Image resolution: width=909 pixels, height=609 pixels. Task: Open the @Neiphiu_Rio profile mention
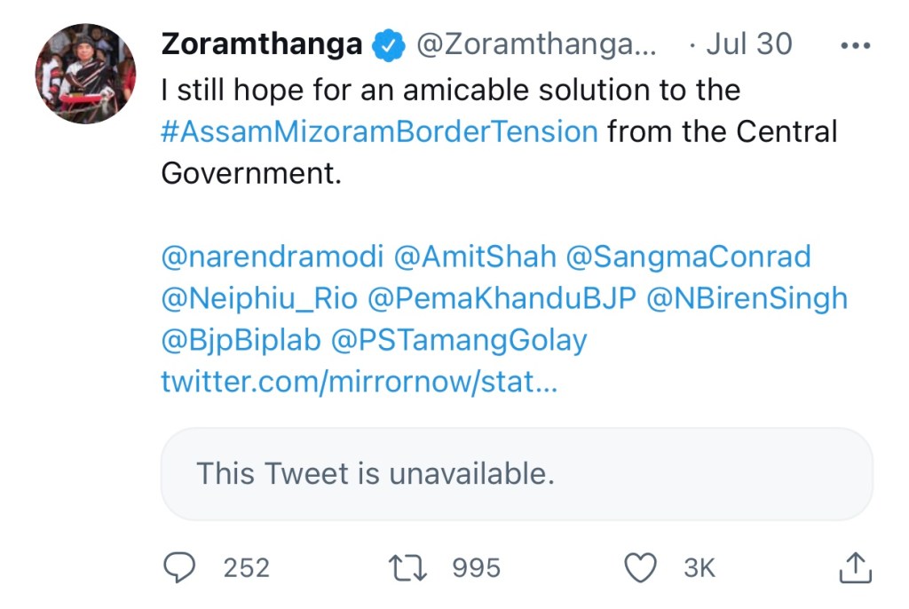259,298
